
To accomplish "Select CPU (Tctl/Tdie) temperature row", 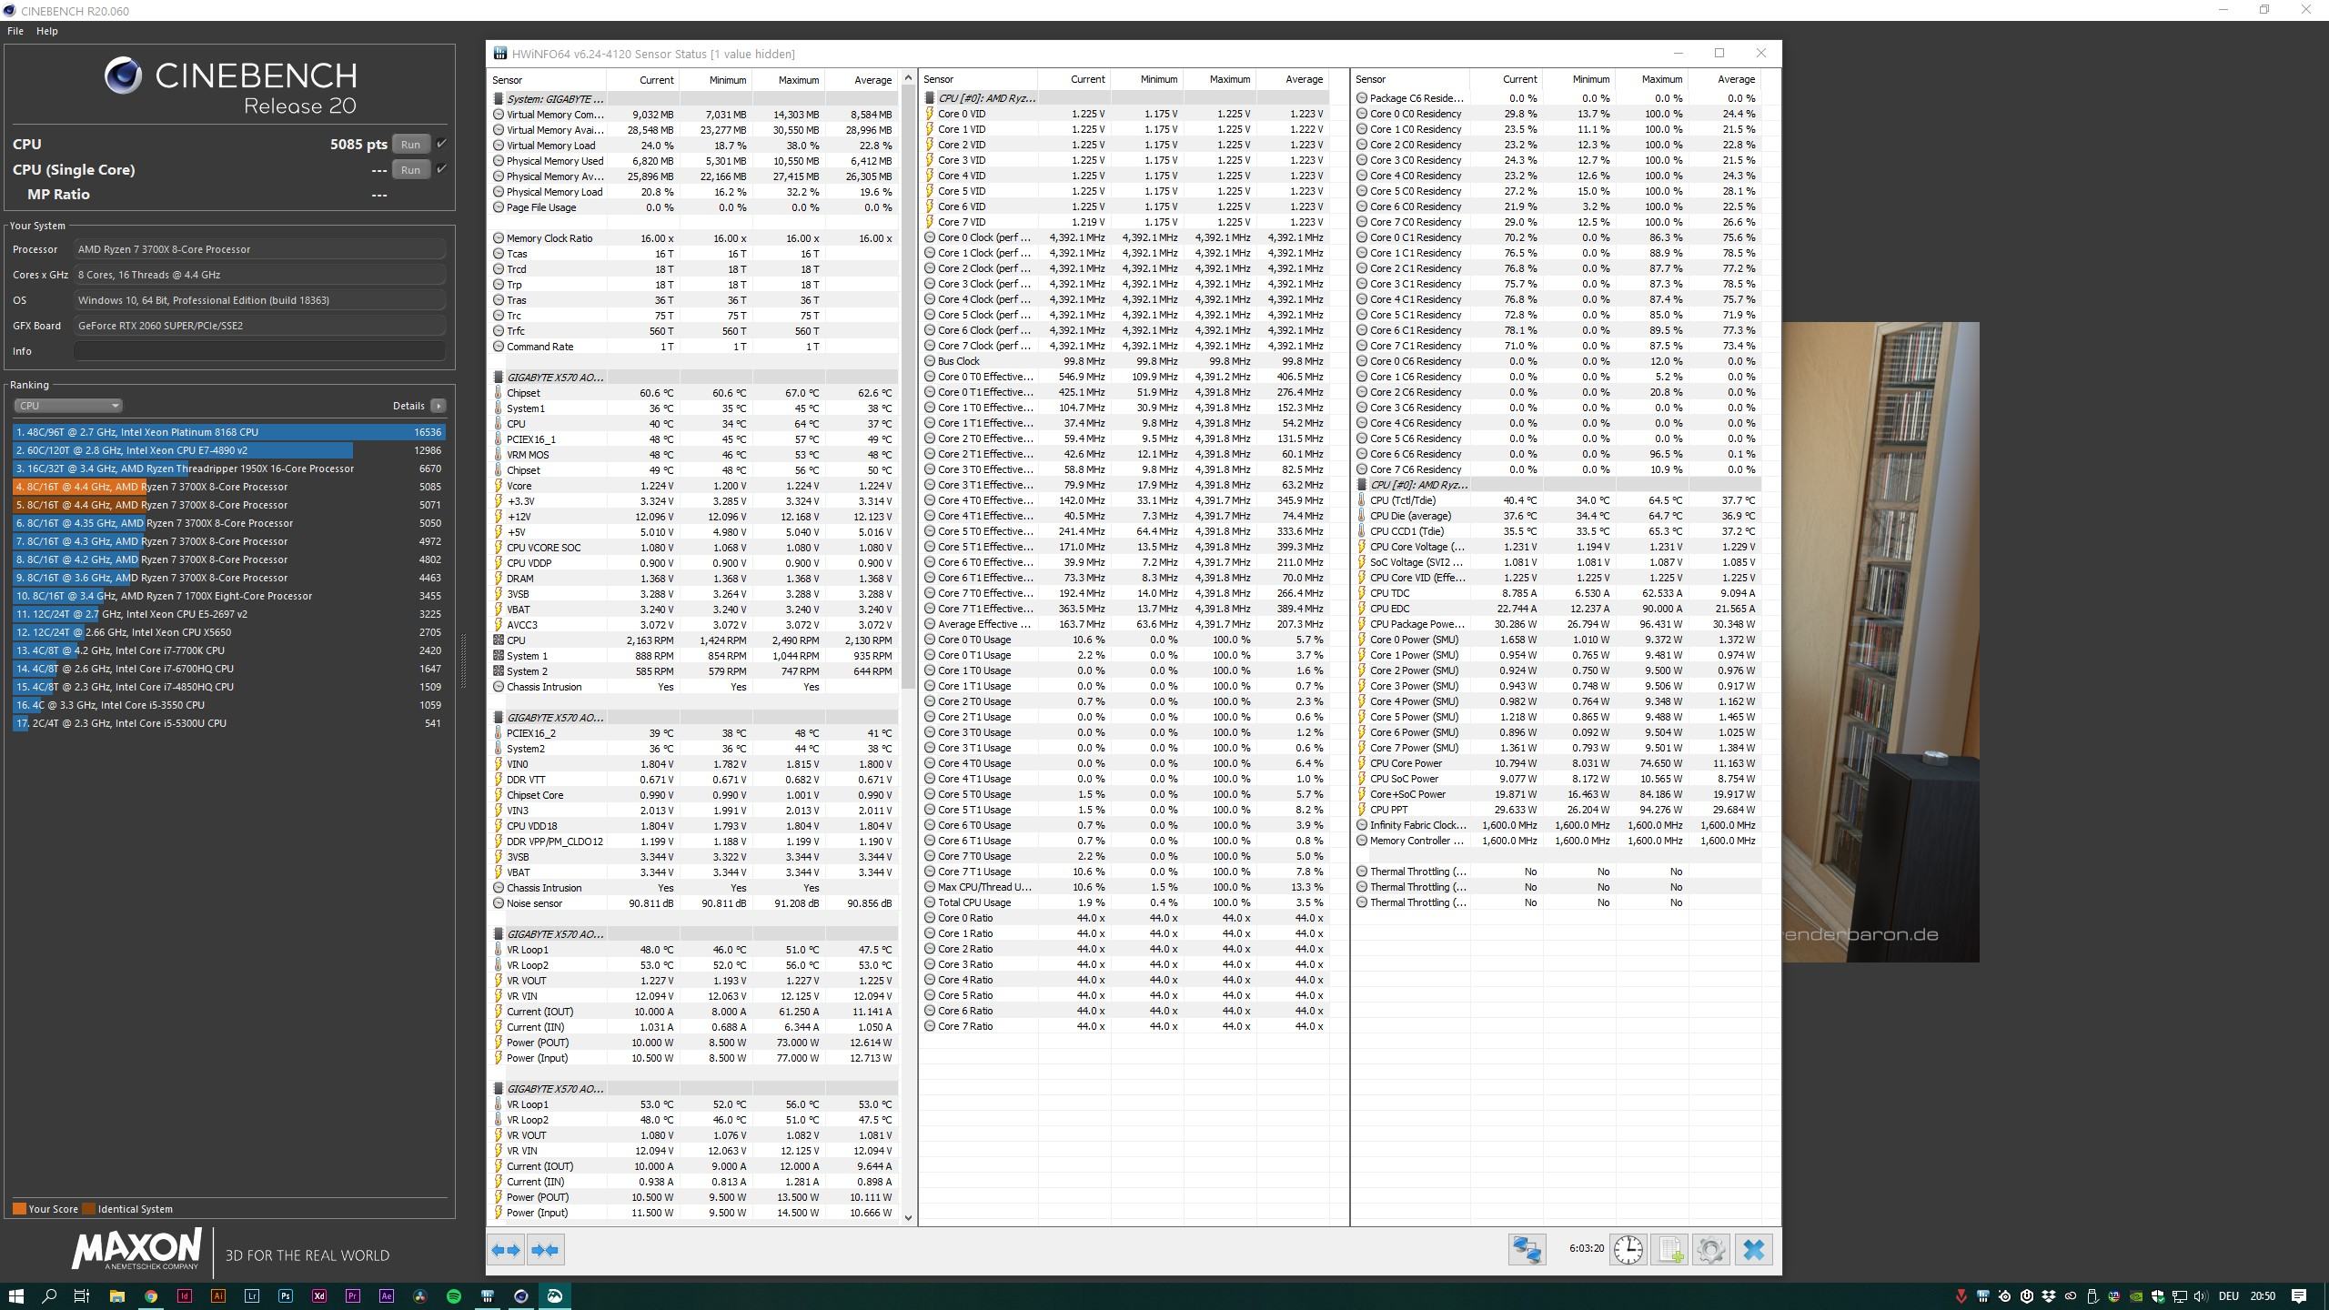I will 1558,500.
